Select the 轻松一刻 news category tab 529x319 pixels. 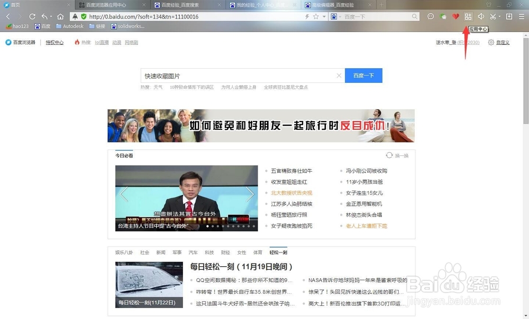279,252
